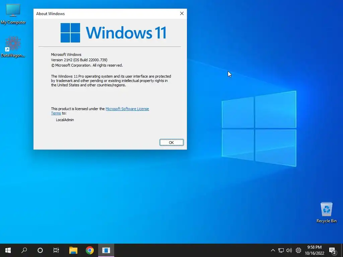Open the Windows Start menu
343x257 pixels.
[x=8, y=250]
